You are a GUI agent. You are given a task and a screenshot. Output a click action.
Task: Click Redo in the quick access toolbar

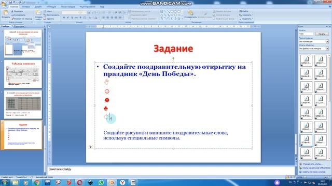click(19, 2)
